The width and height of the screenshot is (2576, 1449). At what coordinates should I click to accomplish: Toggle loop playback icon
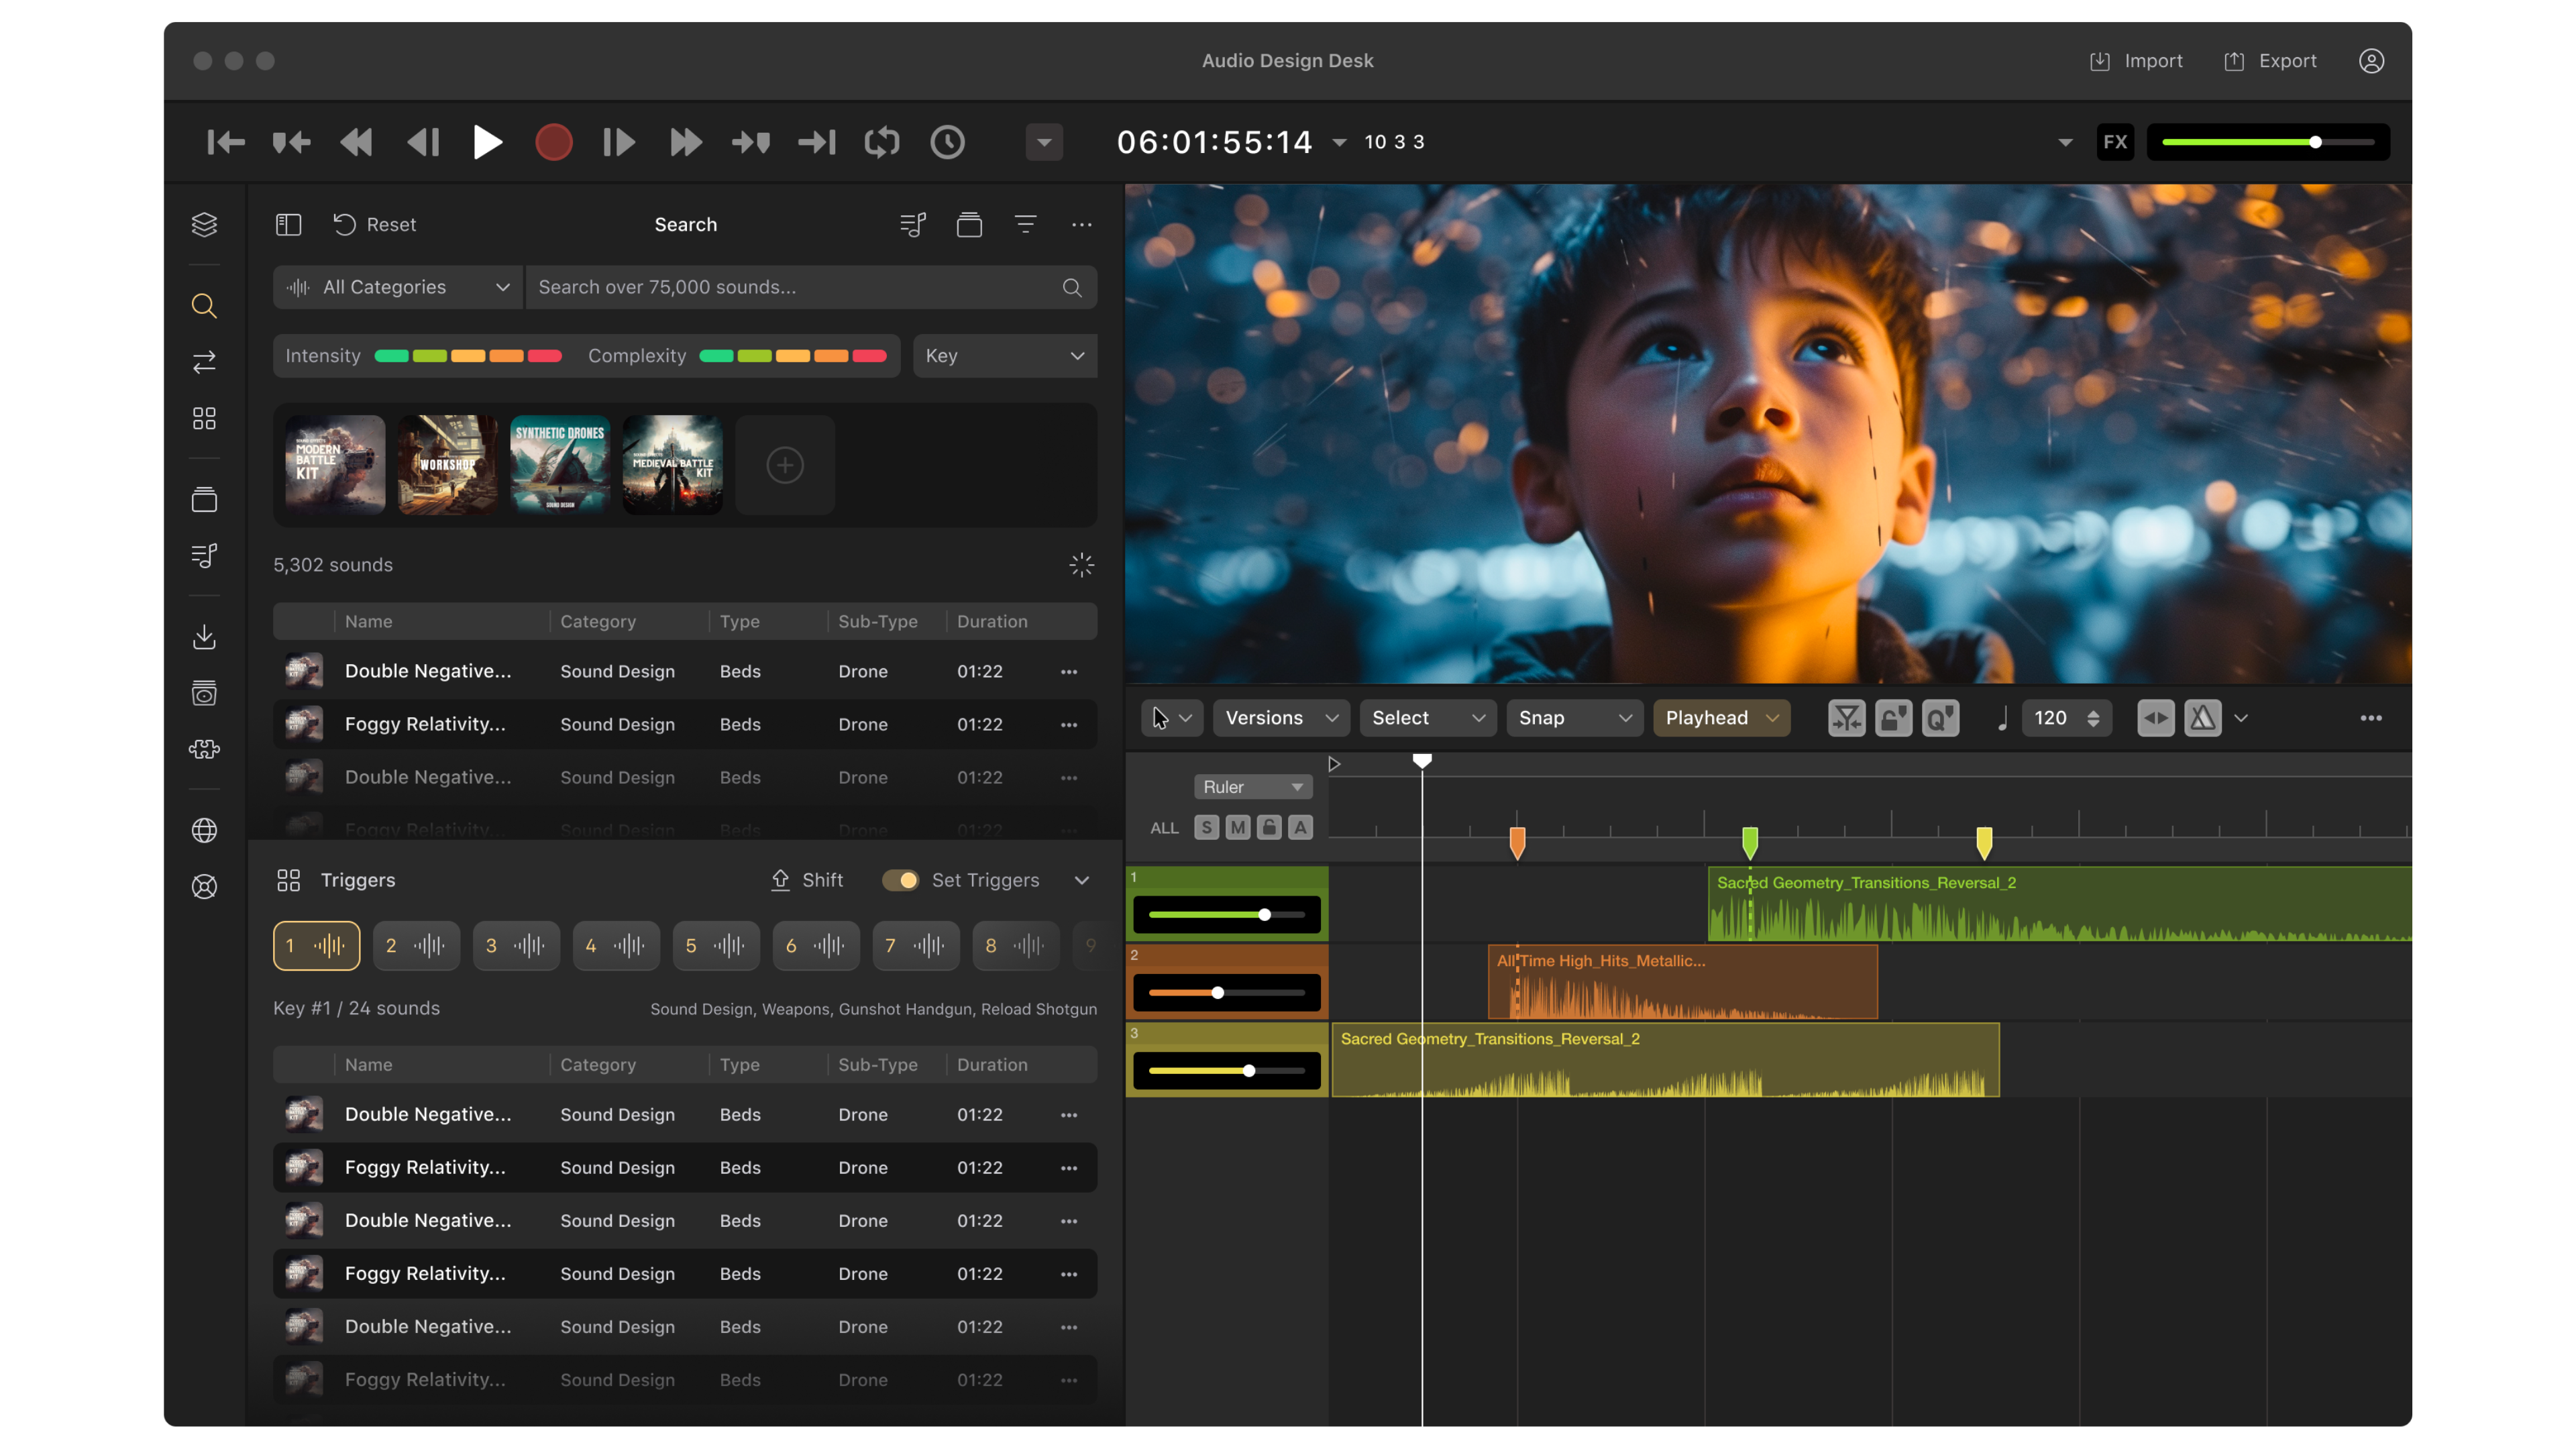[882, 142]
